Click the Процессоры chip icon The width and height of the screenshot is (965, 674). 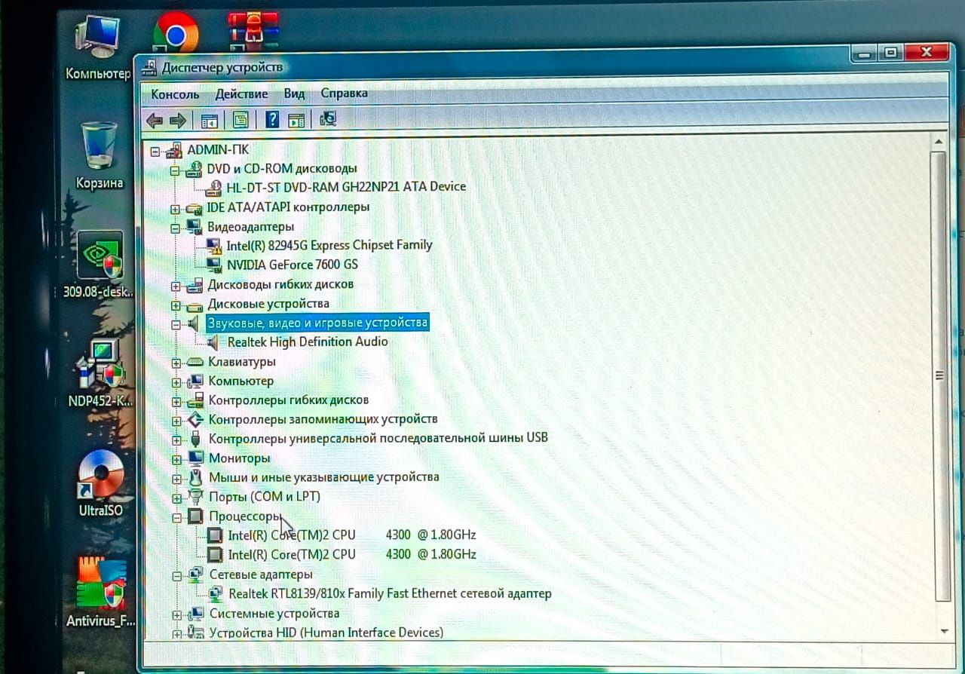[x=195, y=516]
